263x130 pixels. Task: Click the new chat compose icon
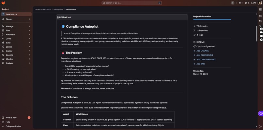[x=260, y=9]
